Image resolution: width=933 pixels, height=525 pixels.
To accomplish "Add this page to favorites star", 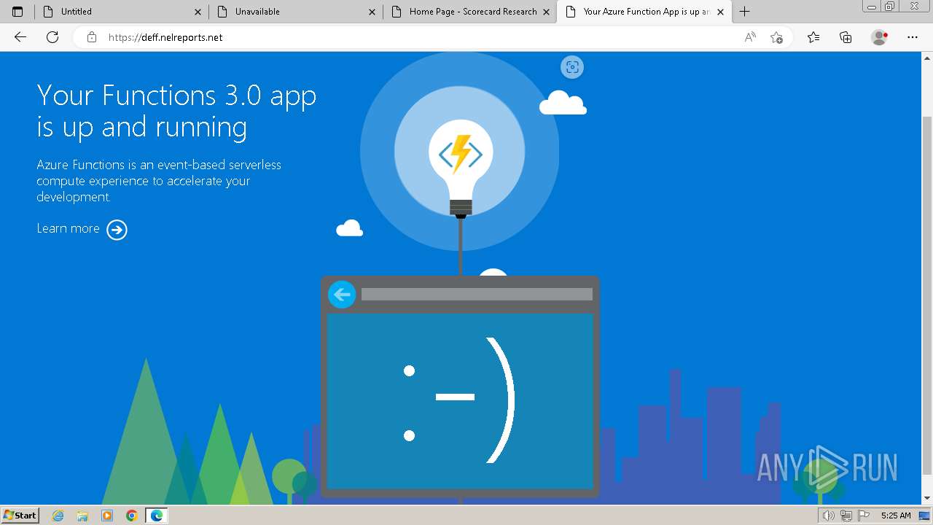I will click(776, 37).
